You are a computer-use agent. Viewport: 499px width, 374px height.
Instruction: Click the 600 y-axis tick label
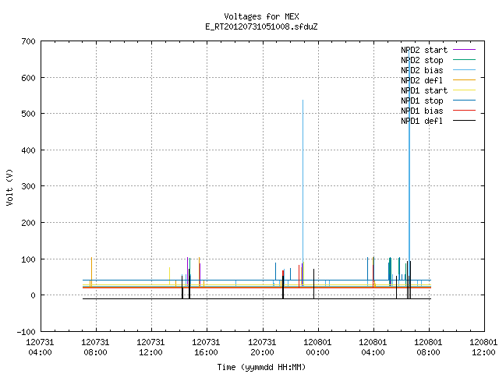pos(28,78)
